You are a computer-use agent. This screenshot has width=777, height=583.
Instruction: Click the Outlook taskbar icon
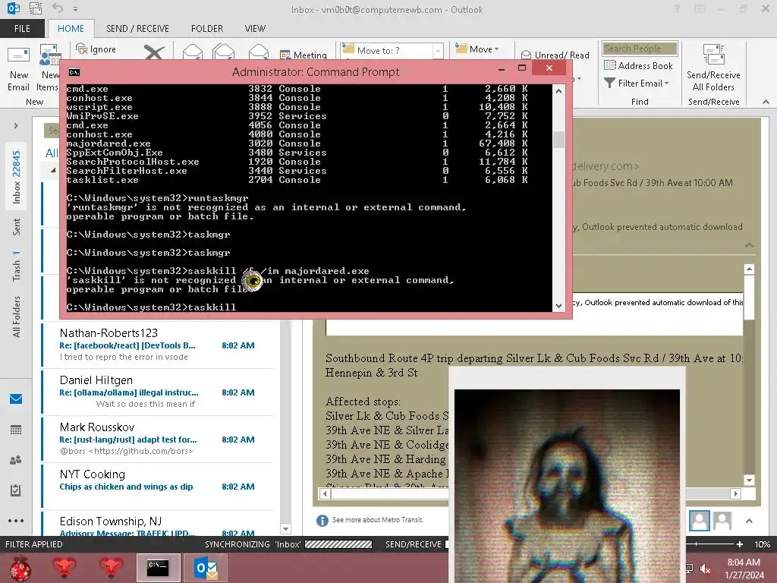point(206,568)
